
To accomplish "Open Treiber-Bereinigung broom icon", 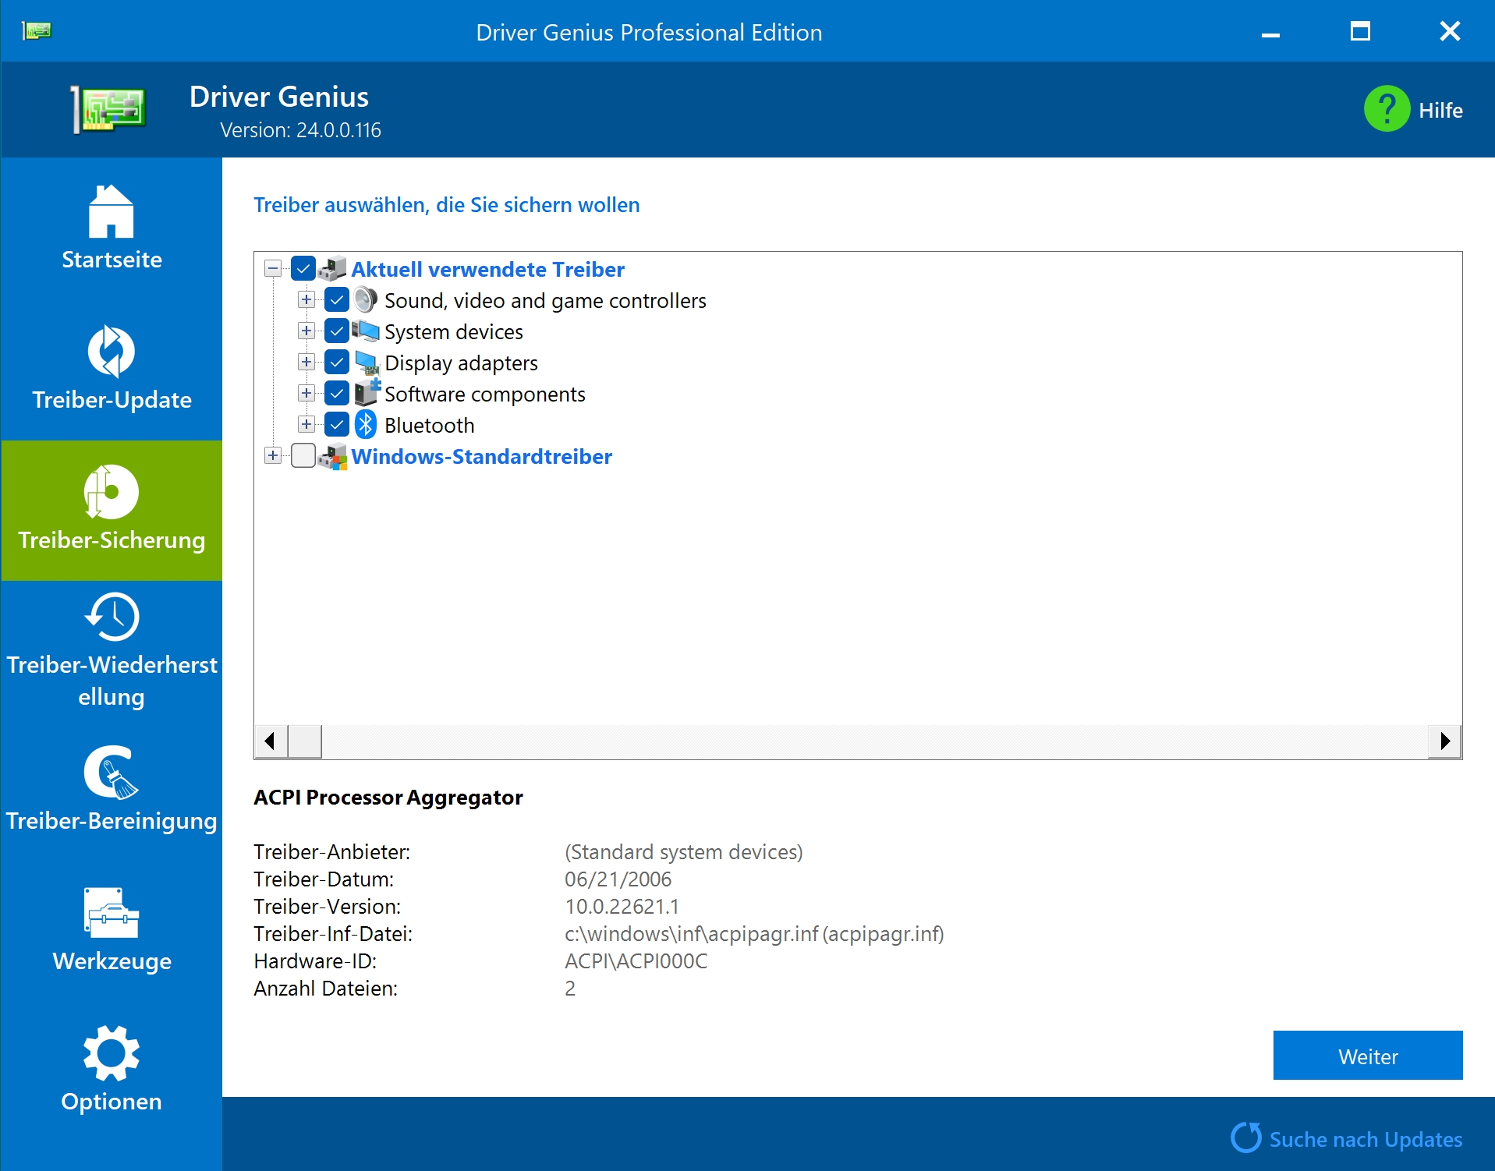I will (112, 773).
